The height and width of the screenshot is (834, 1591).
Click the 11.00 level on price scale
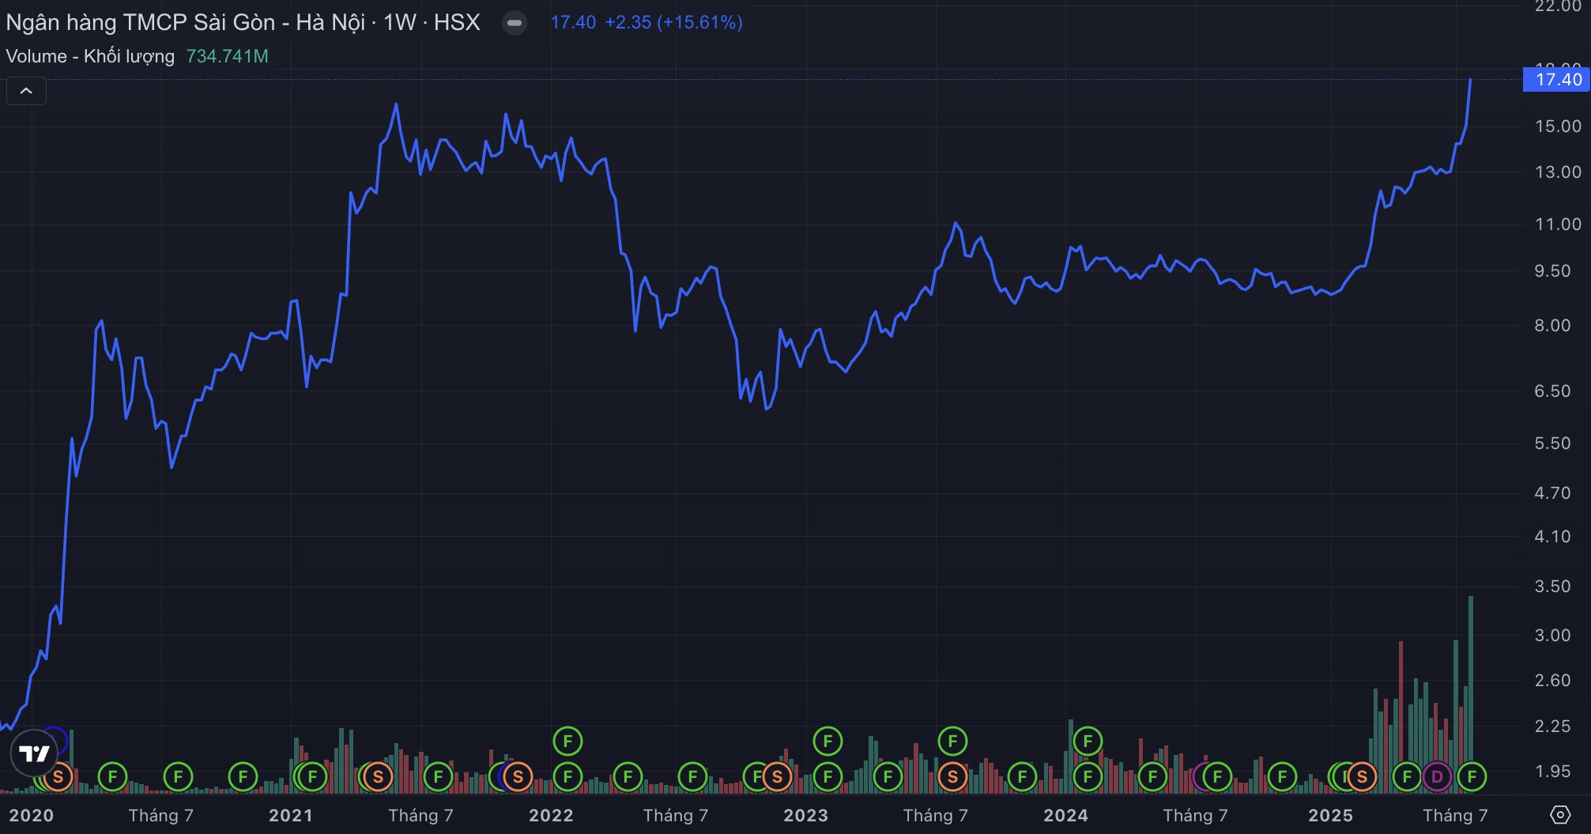pyautogui.click(x=1558, y=225)
